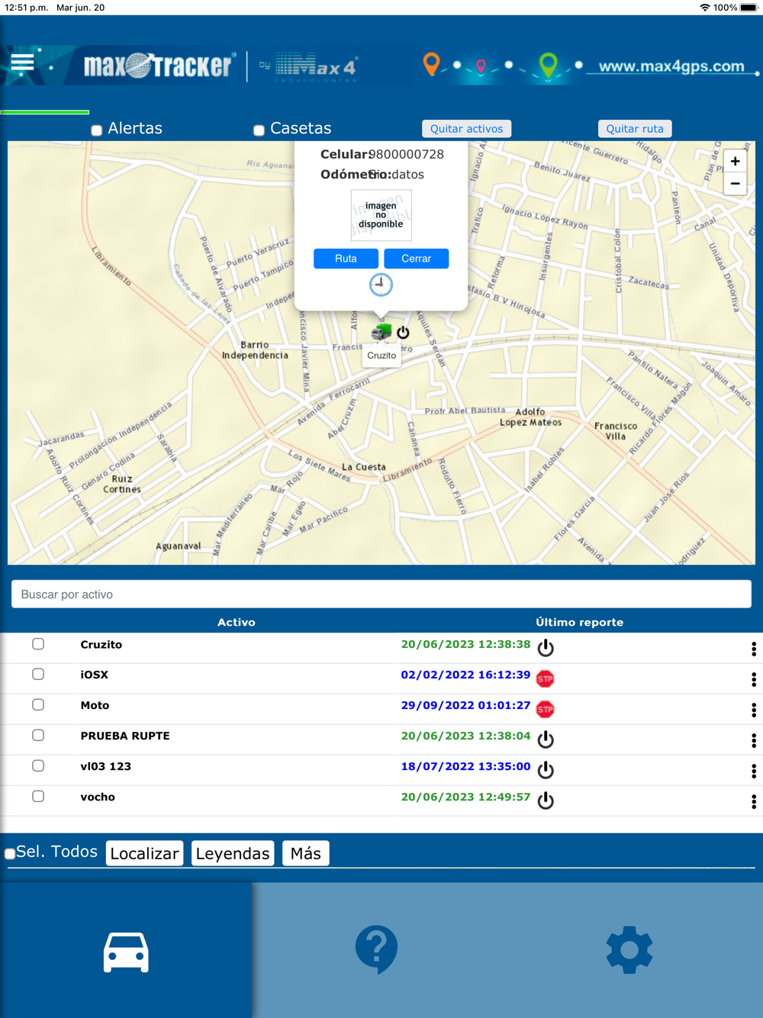
Task: Open more options for vl03 123
Action: (x=754, y=771)
